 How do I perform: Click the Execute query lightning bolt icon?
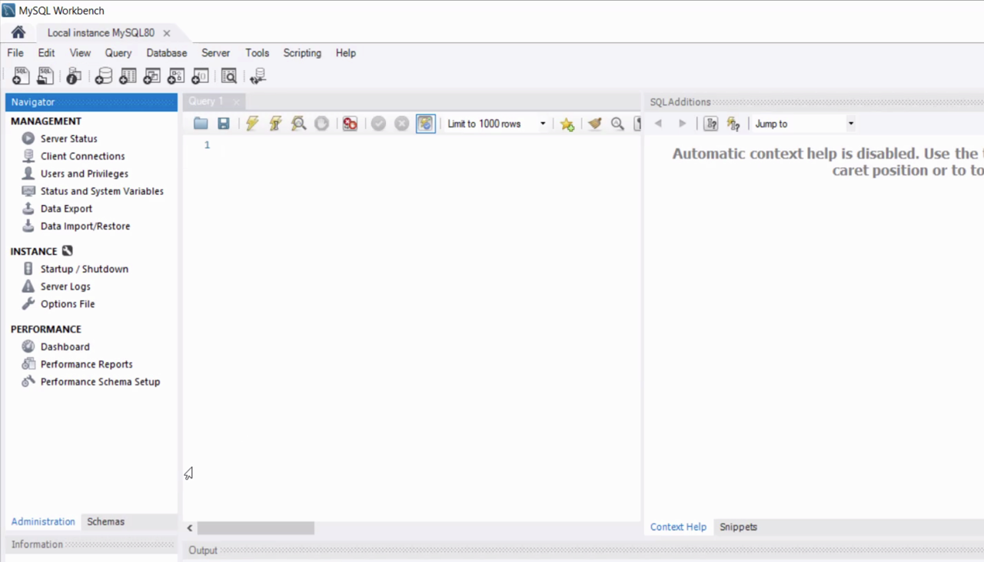252,124
